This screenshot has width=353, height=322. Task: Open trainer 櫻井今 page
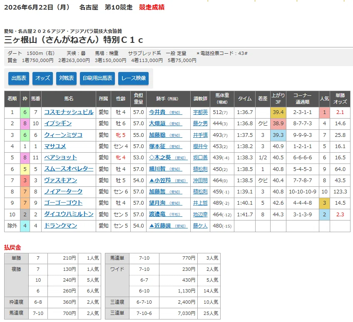[x=200, y=146]
